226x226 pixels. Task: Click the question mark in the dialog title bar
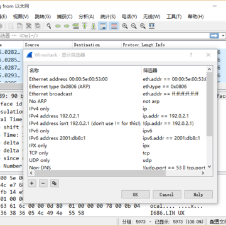click(191, 55)
